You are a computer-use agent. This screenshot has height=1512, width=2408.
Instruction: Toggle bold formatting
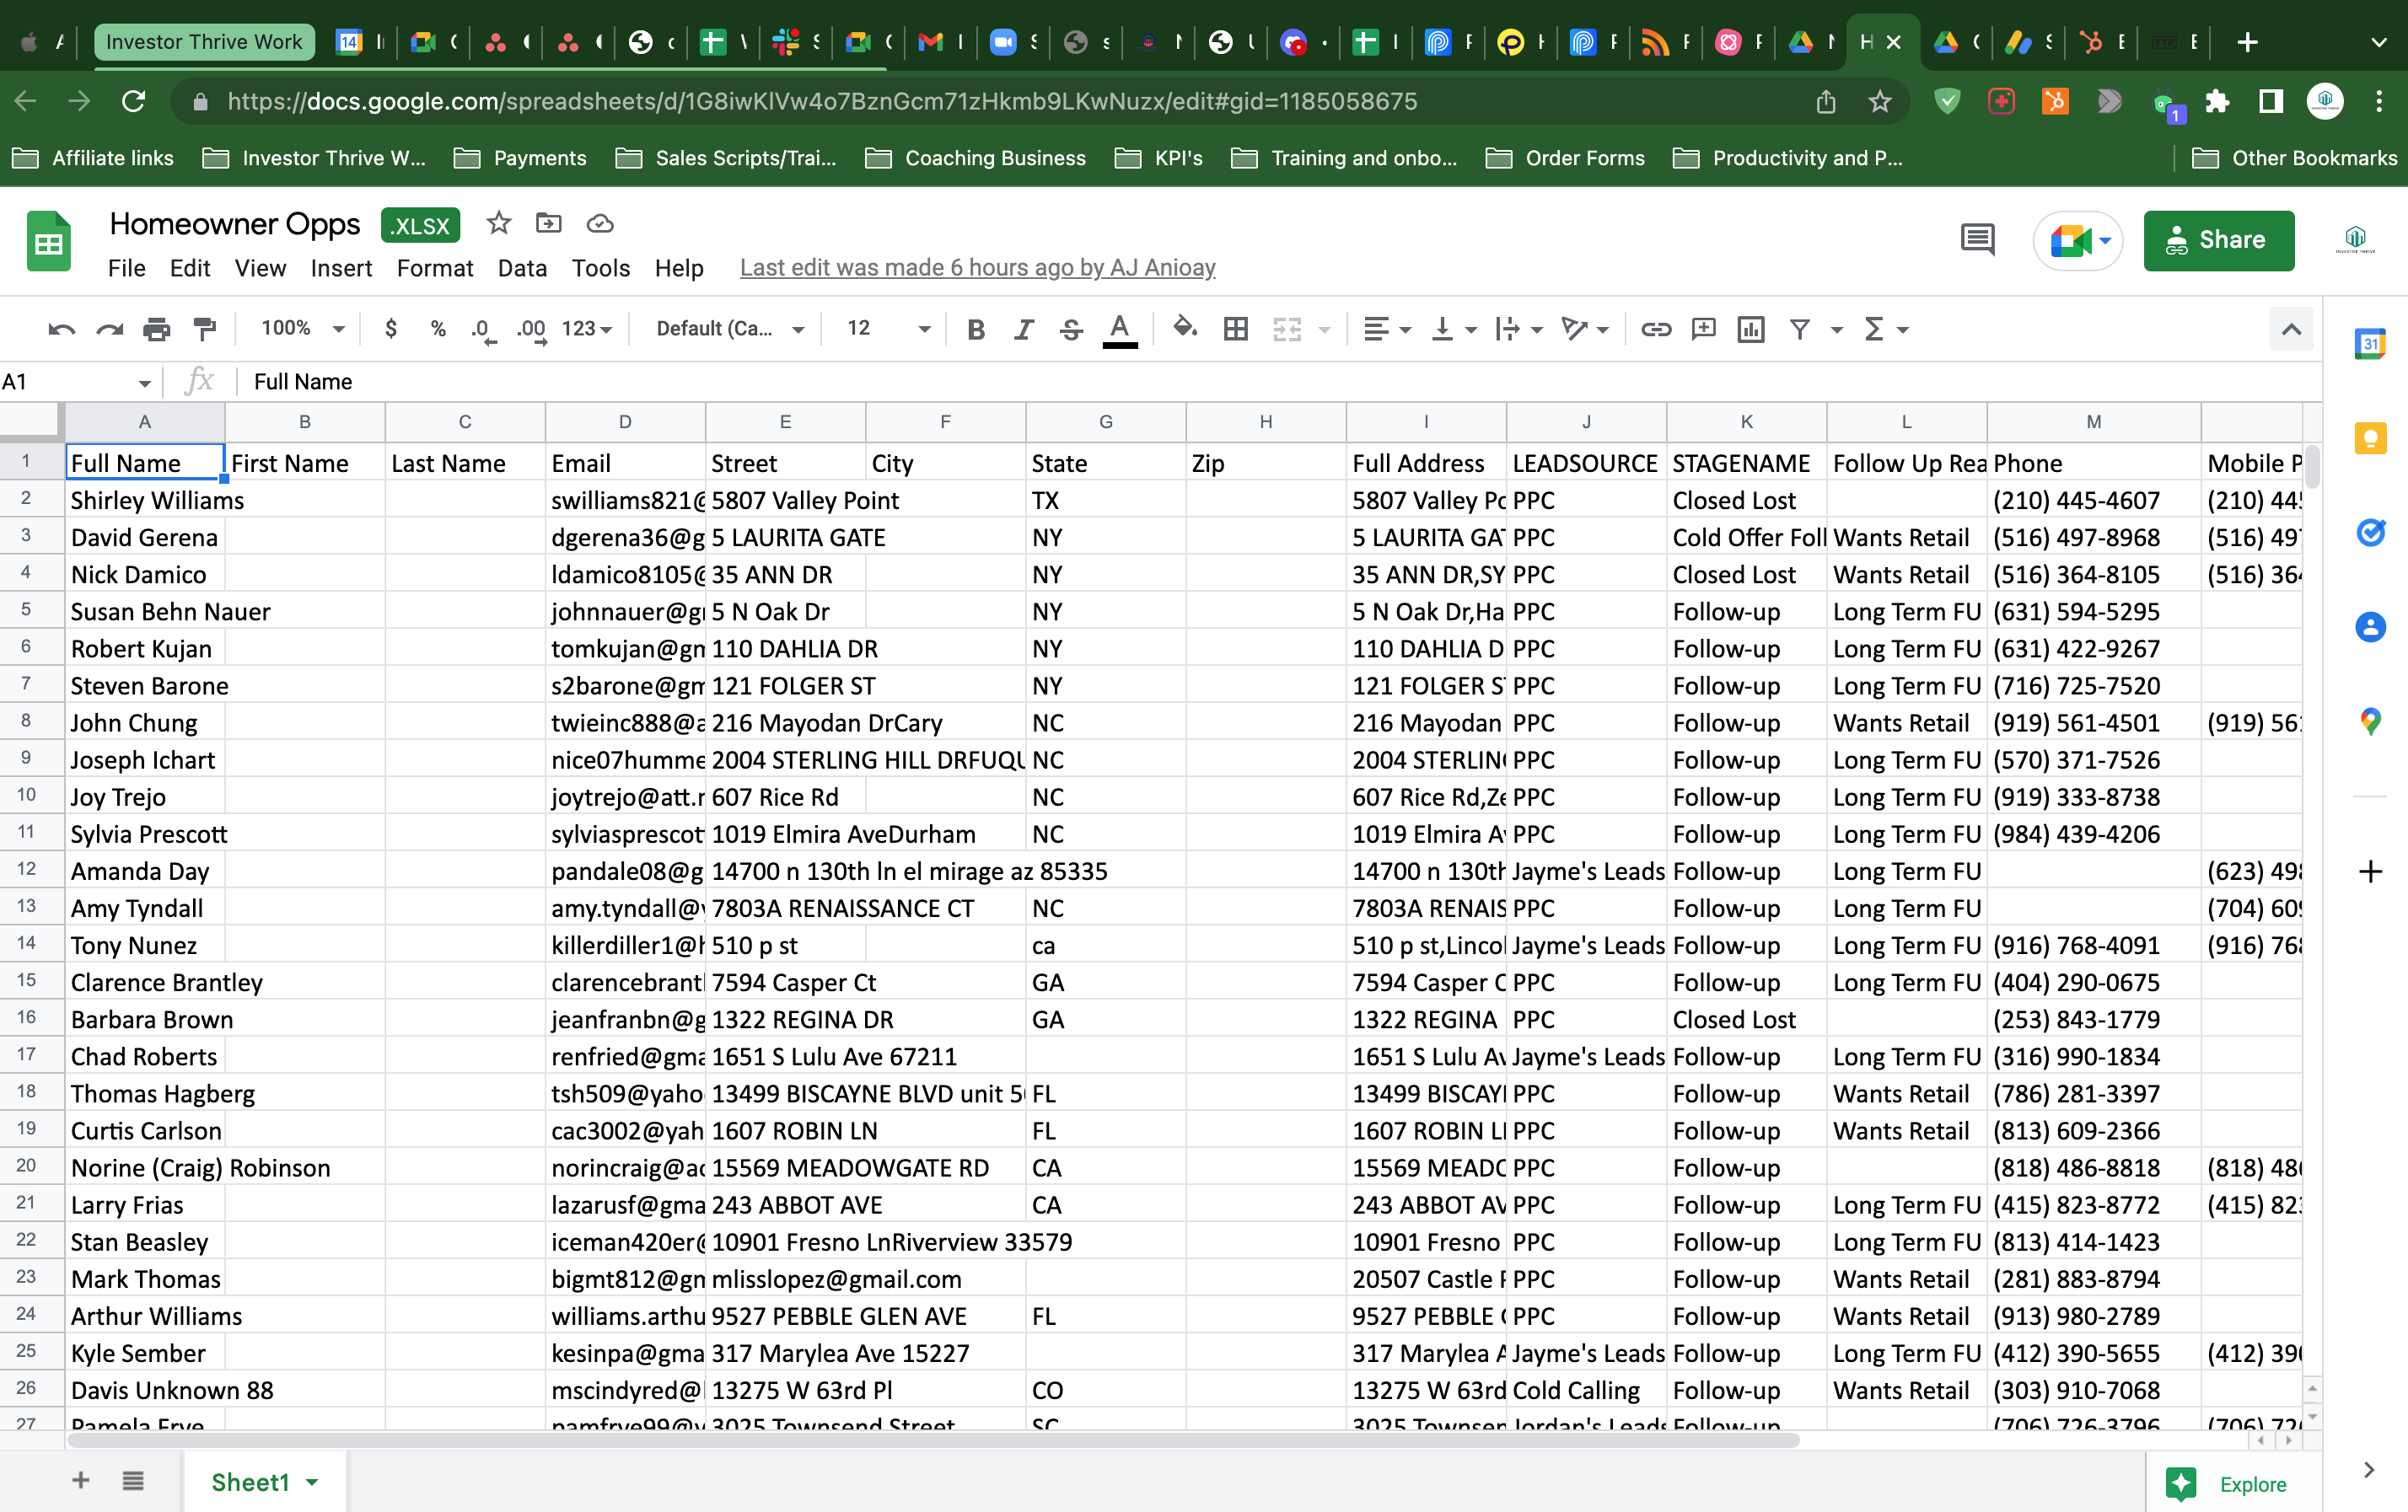coord(976,329)
